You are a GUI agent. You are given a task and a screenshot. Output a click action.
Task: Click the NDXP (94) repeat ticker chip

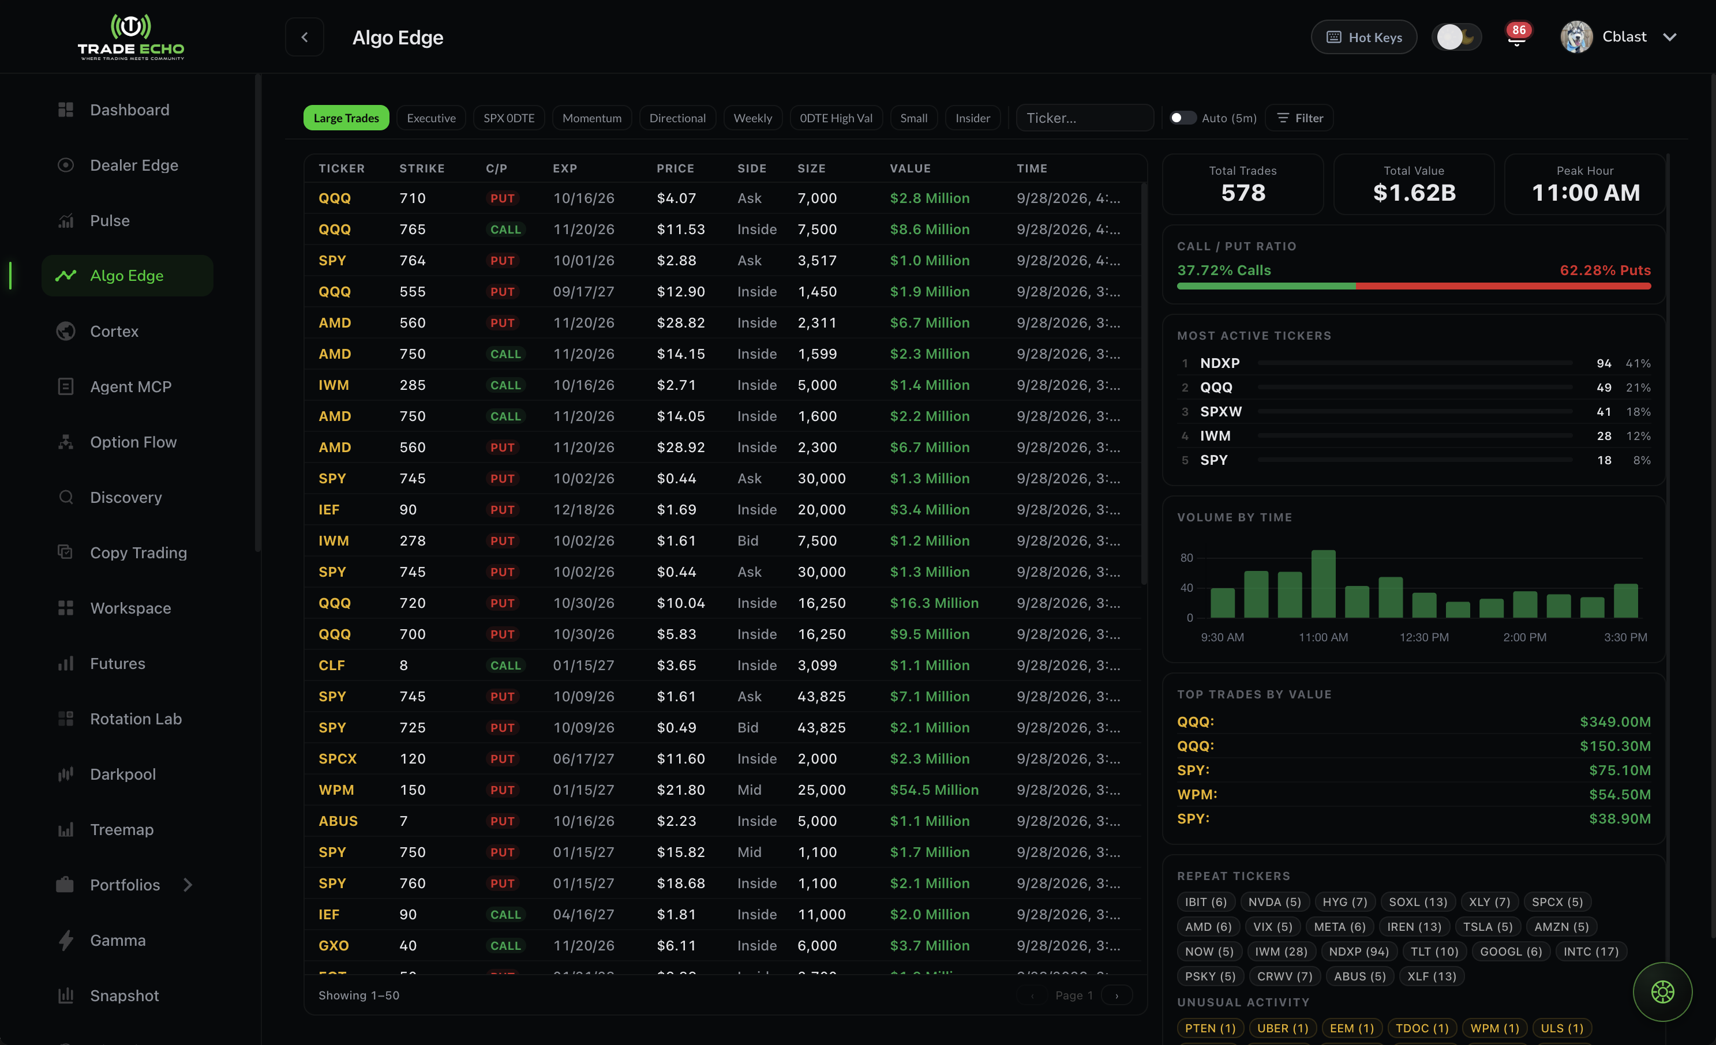point(1359,951)
